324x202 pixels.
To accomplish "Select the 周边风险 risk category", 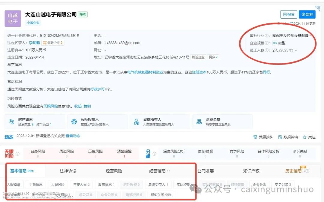I will (x=67, y=153).
